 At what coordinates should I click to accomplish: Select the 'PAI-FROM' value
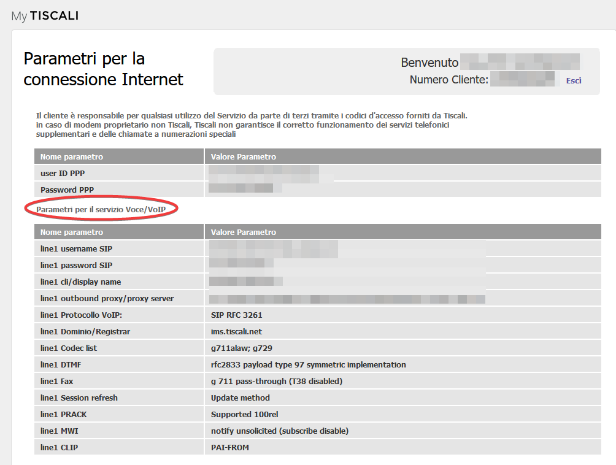(x=230, y=447)
